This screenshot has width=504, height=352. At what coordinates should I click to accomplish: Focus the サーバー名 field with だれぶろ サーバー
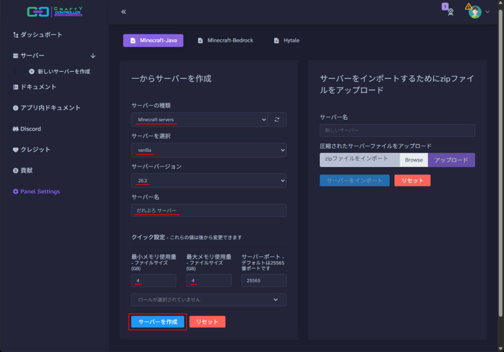209,211
